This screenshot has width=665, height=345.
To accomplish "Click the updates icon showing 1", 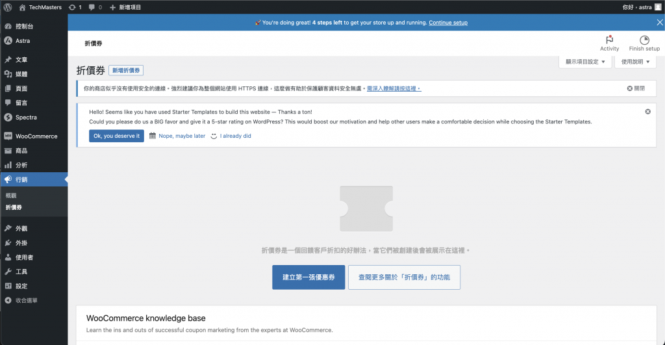I will pyautogui.click(x=72, y=7).
